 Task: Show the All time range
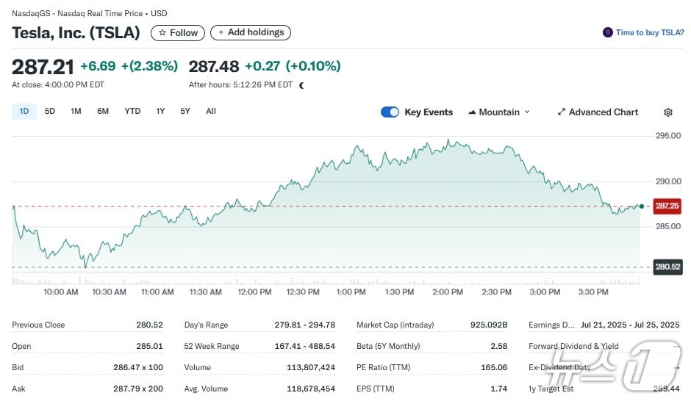[x=211, y=112]
